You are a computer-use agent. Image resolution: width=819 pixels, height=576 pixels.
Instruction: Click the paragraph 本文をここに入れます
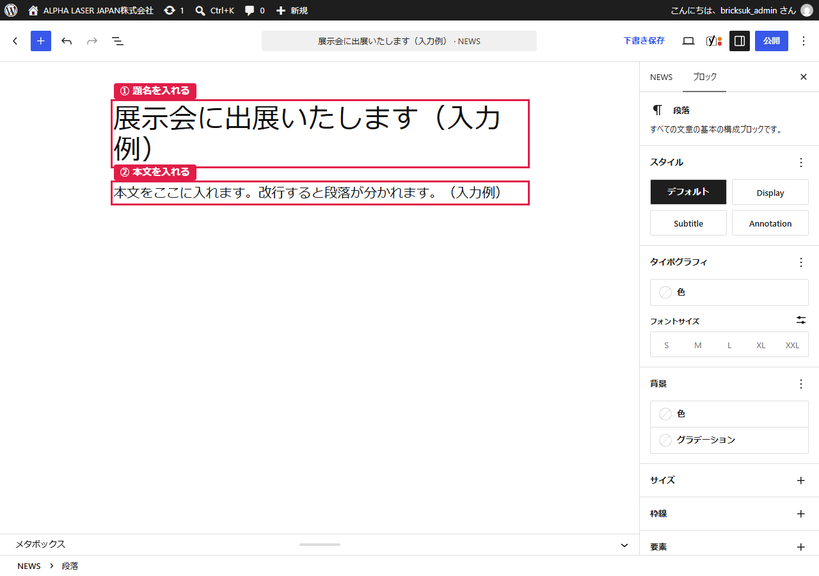tap(320, 193)
